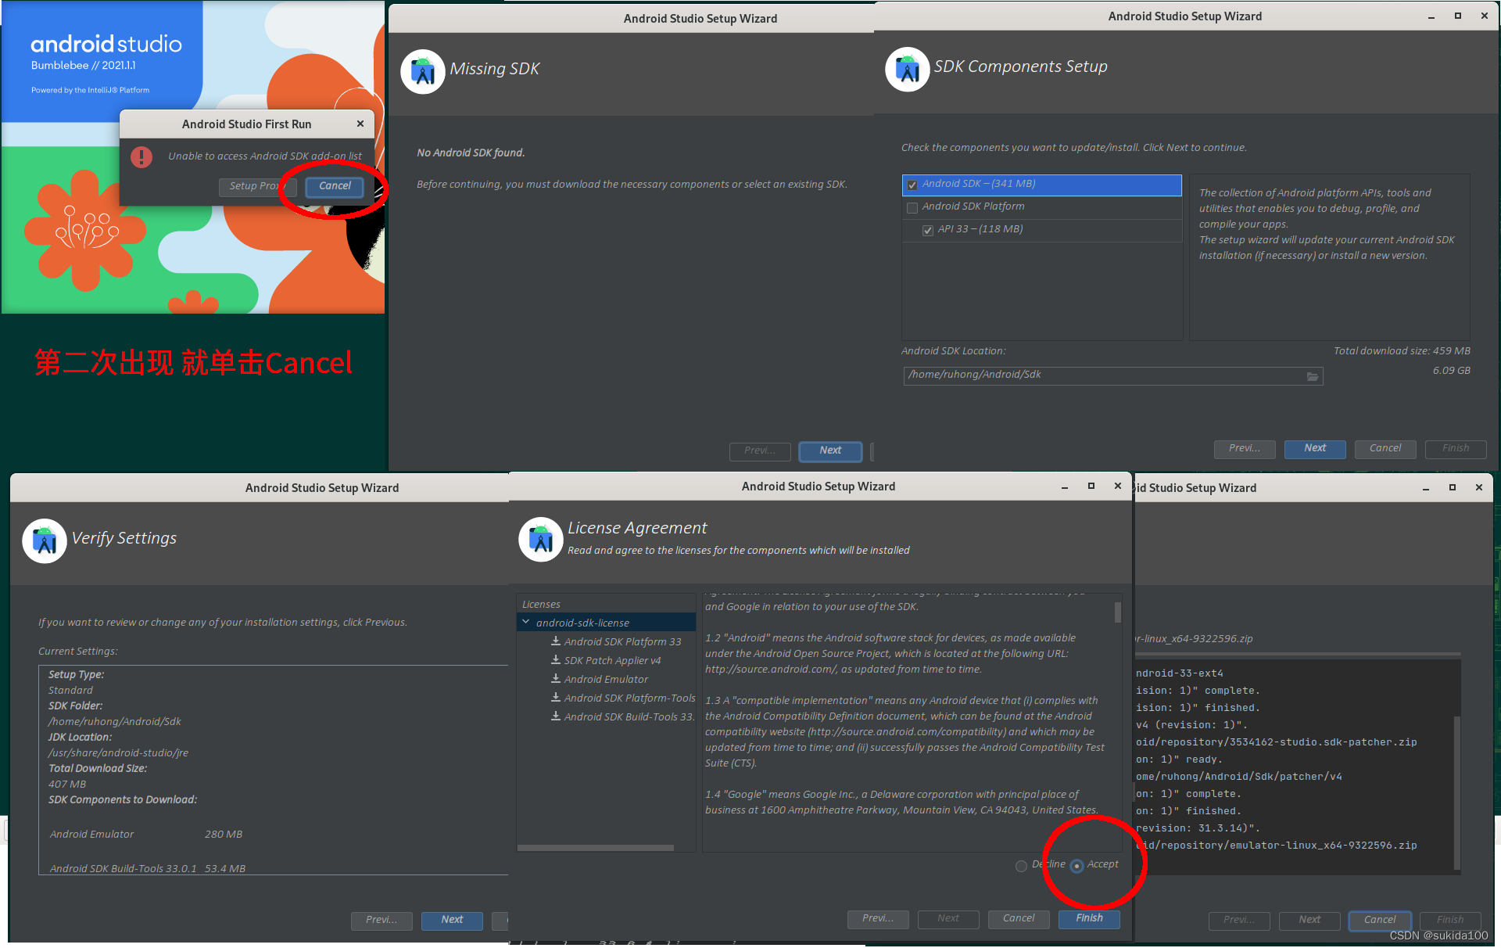Click Next in the SDK Components Setup wizard
Viewport: 1501px width, 948px height.
(x=1315, y=448)
